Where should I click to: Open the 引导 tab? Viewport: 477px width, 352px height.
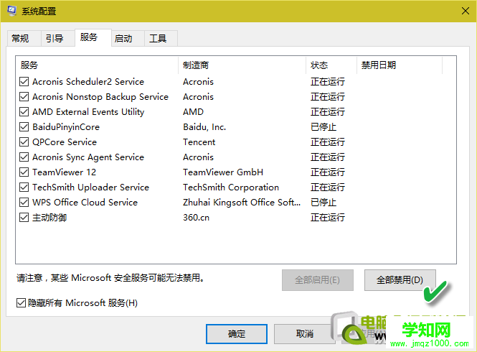tap(55, 39)
